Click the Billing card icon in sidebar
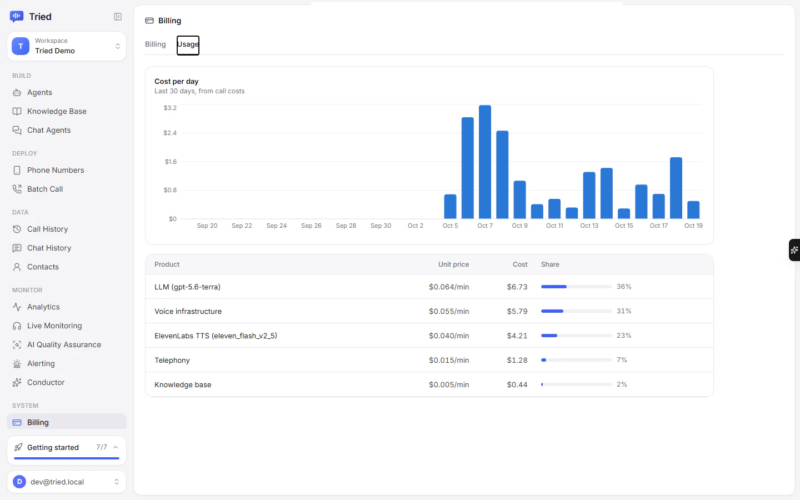 [x=17, y=422]
